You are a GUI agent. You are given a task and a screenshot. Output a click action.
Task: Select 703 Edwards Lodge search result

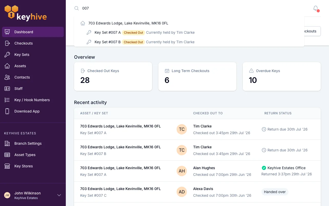coord(189,23)
